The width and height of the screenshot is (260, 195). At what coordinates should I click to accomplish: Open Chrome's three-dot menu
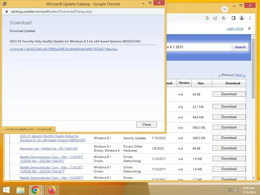point(250,18)
